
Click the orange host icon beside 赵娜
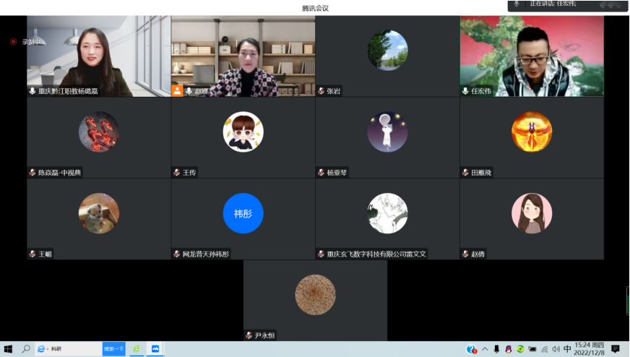point(177,90)
